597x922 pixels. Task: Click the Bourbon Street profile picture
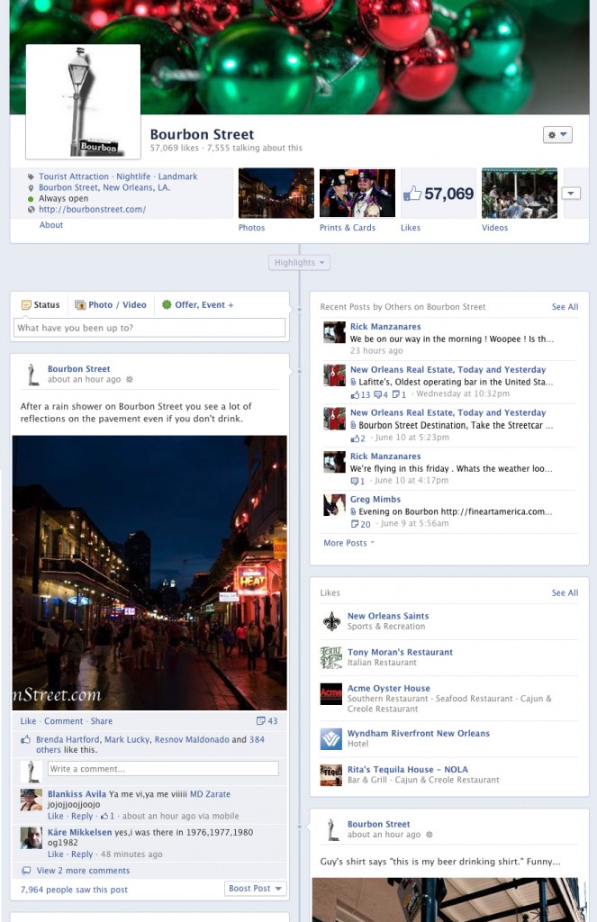83,102
